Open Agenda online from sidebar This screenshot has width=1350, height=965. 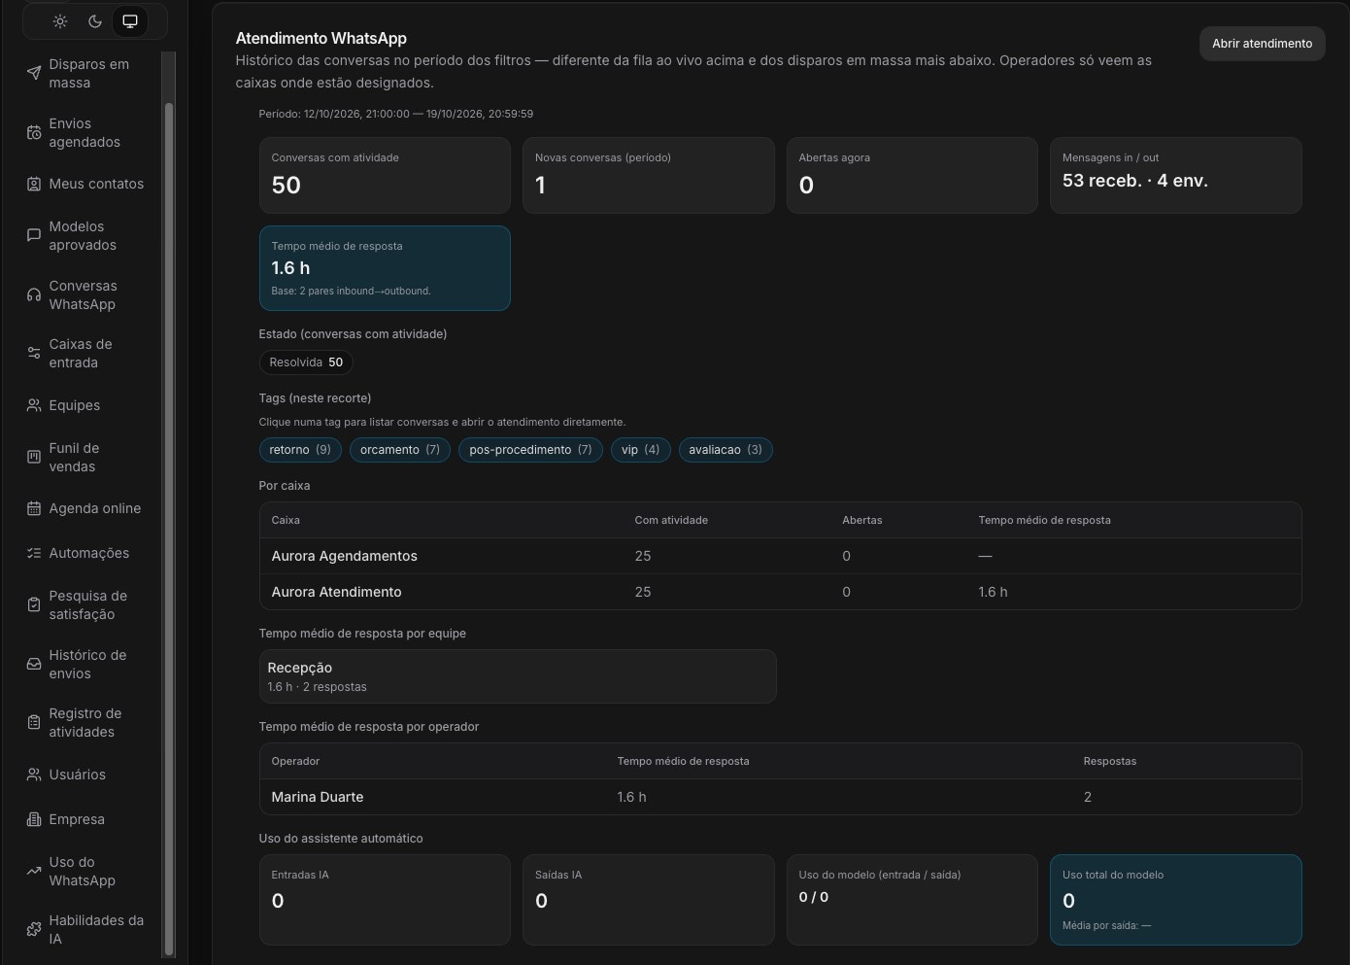pos(89,508)
